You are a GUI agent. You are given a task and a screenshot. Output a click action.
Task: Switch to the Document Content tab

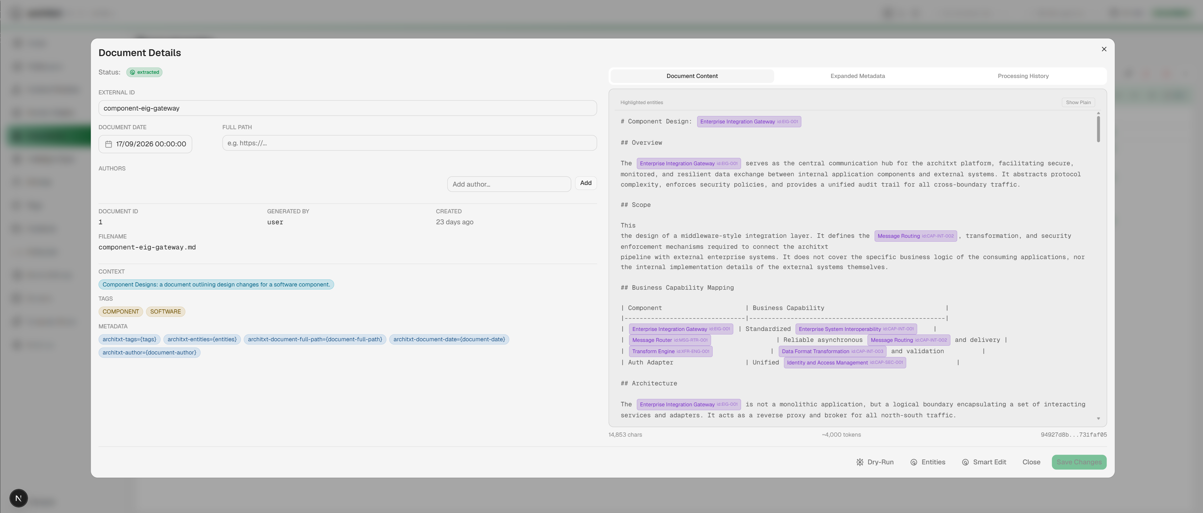pos(692,76)
